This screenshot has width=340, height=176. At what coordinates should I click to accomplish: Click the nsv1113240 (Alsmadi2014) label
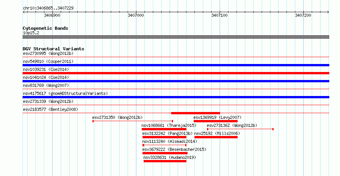[170, 141]
